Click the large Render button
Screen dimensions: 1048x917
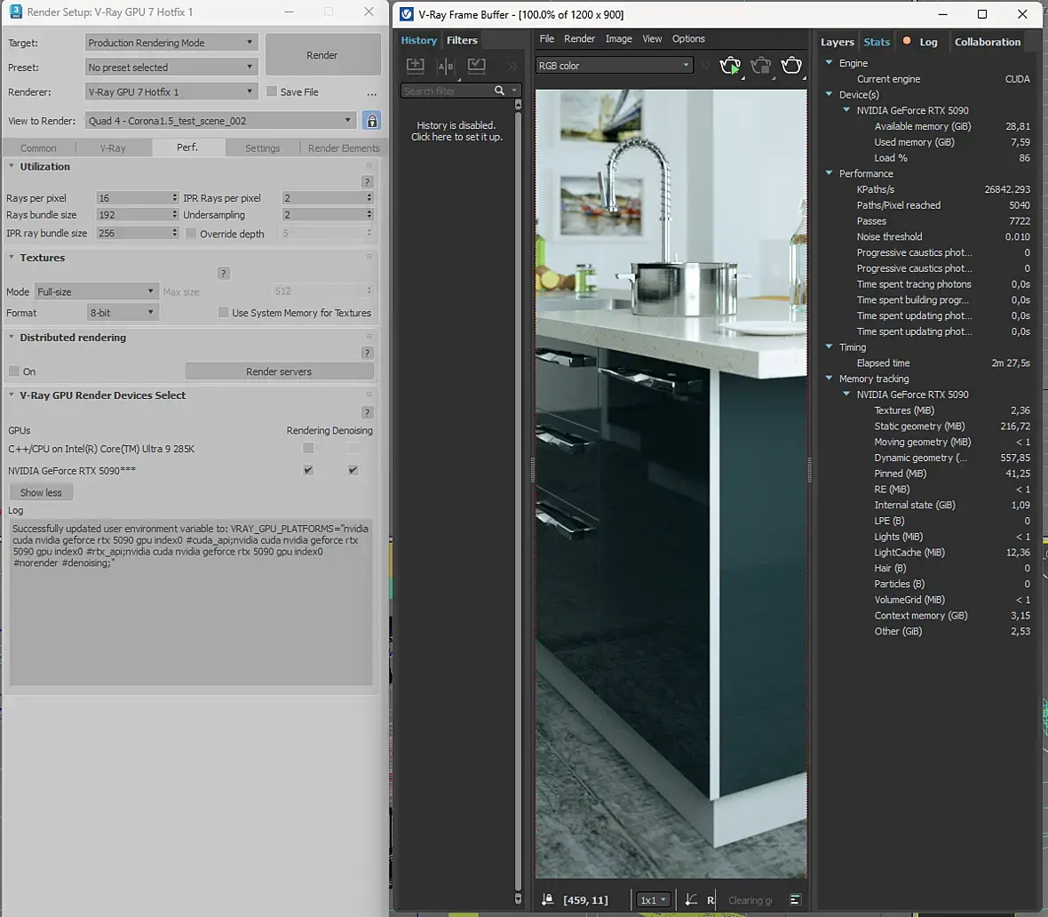[x=322, y=55]
